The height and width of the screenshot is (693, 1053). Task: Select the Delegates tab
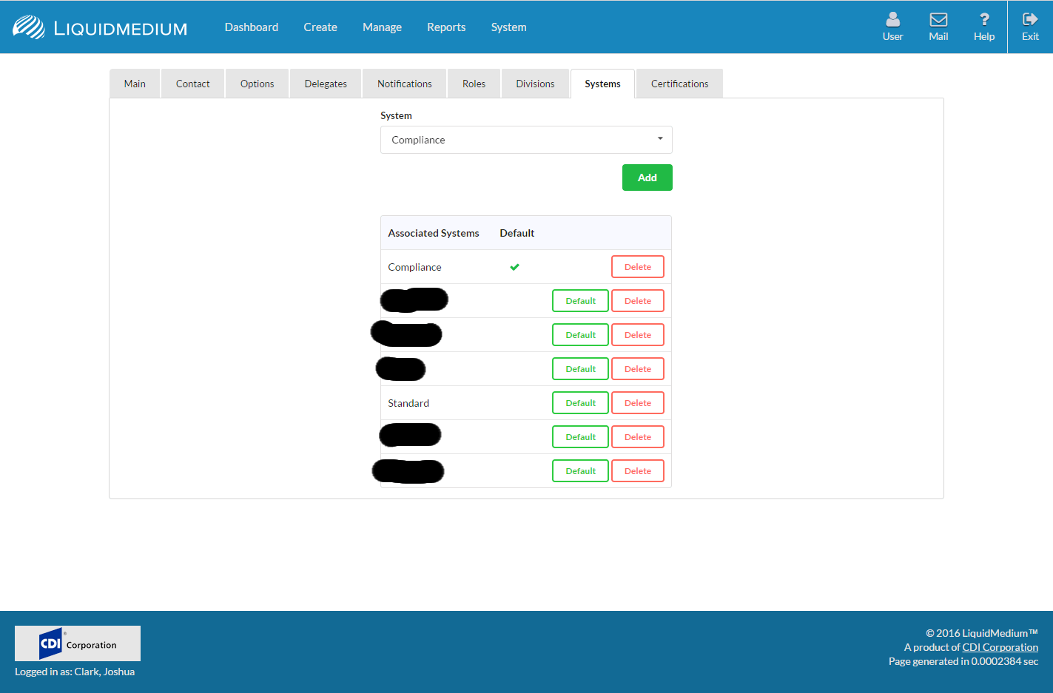[326, 84]
